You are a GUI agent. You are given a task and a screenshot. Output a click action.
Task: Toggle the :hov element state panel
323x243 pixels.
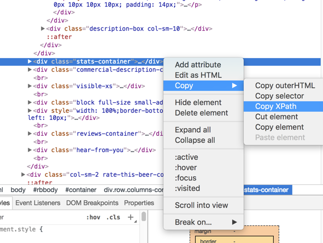point(93,217)
